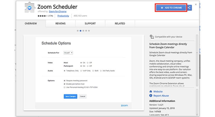This screenshot has width=215, height=117.
Task: Click "Schedule Zoom meetings directly from Google Calendar" heading
Action: click(168, 46)
